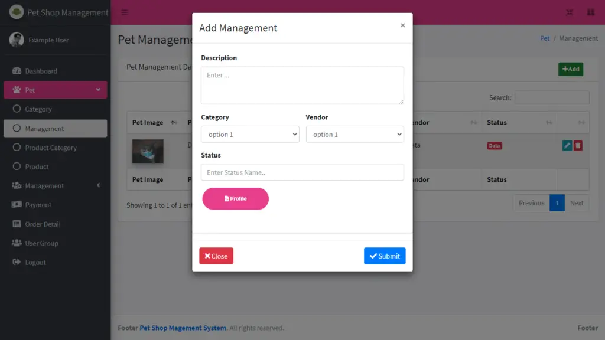Follow the Pet breadcrumb link

pos(544,38)
